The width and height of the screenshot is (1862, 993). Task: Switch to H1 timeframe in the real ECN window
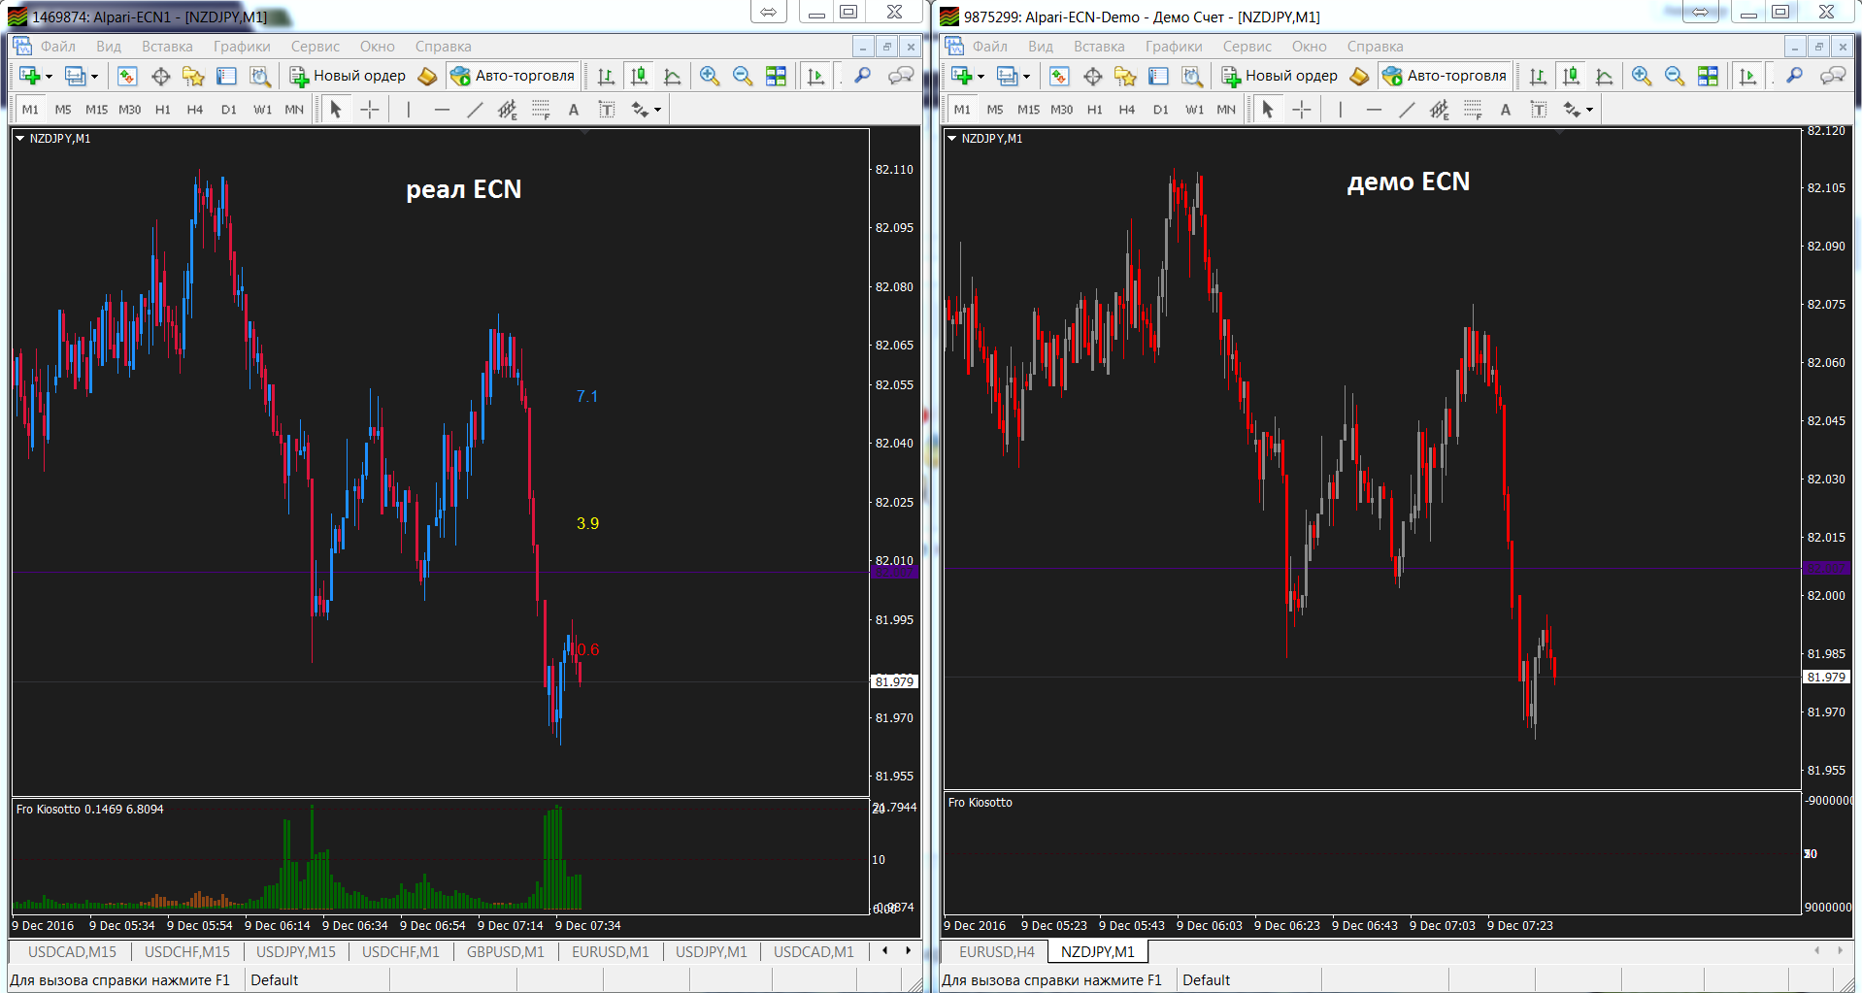[162, 110]
